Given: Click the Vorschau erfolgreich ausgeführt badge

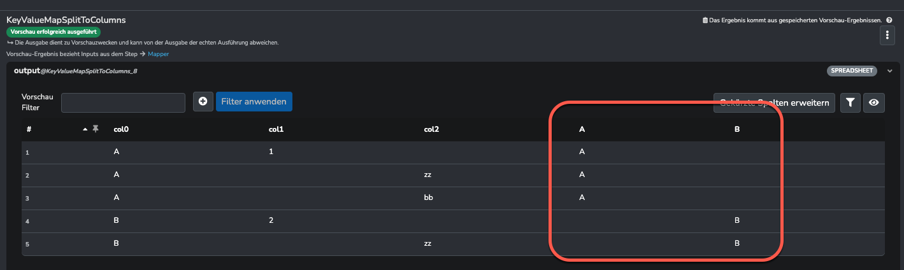Looking at the screenshot, I should pos(54,31).
